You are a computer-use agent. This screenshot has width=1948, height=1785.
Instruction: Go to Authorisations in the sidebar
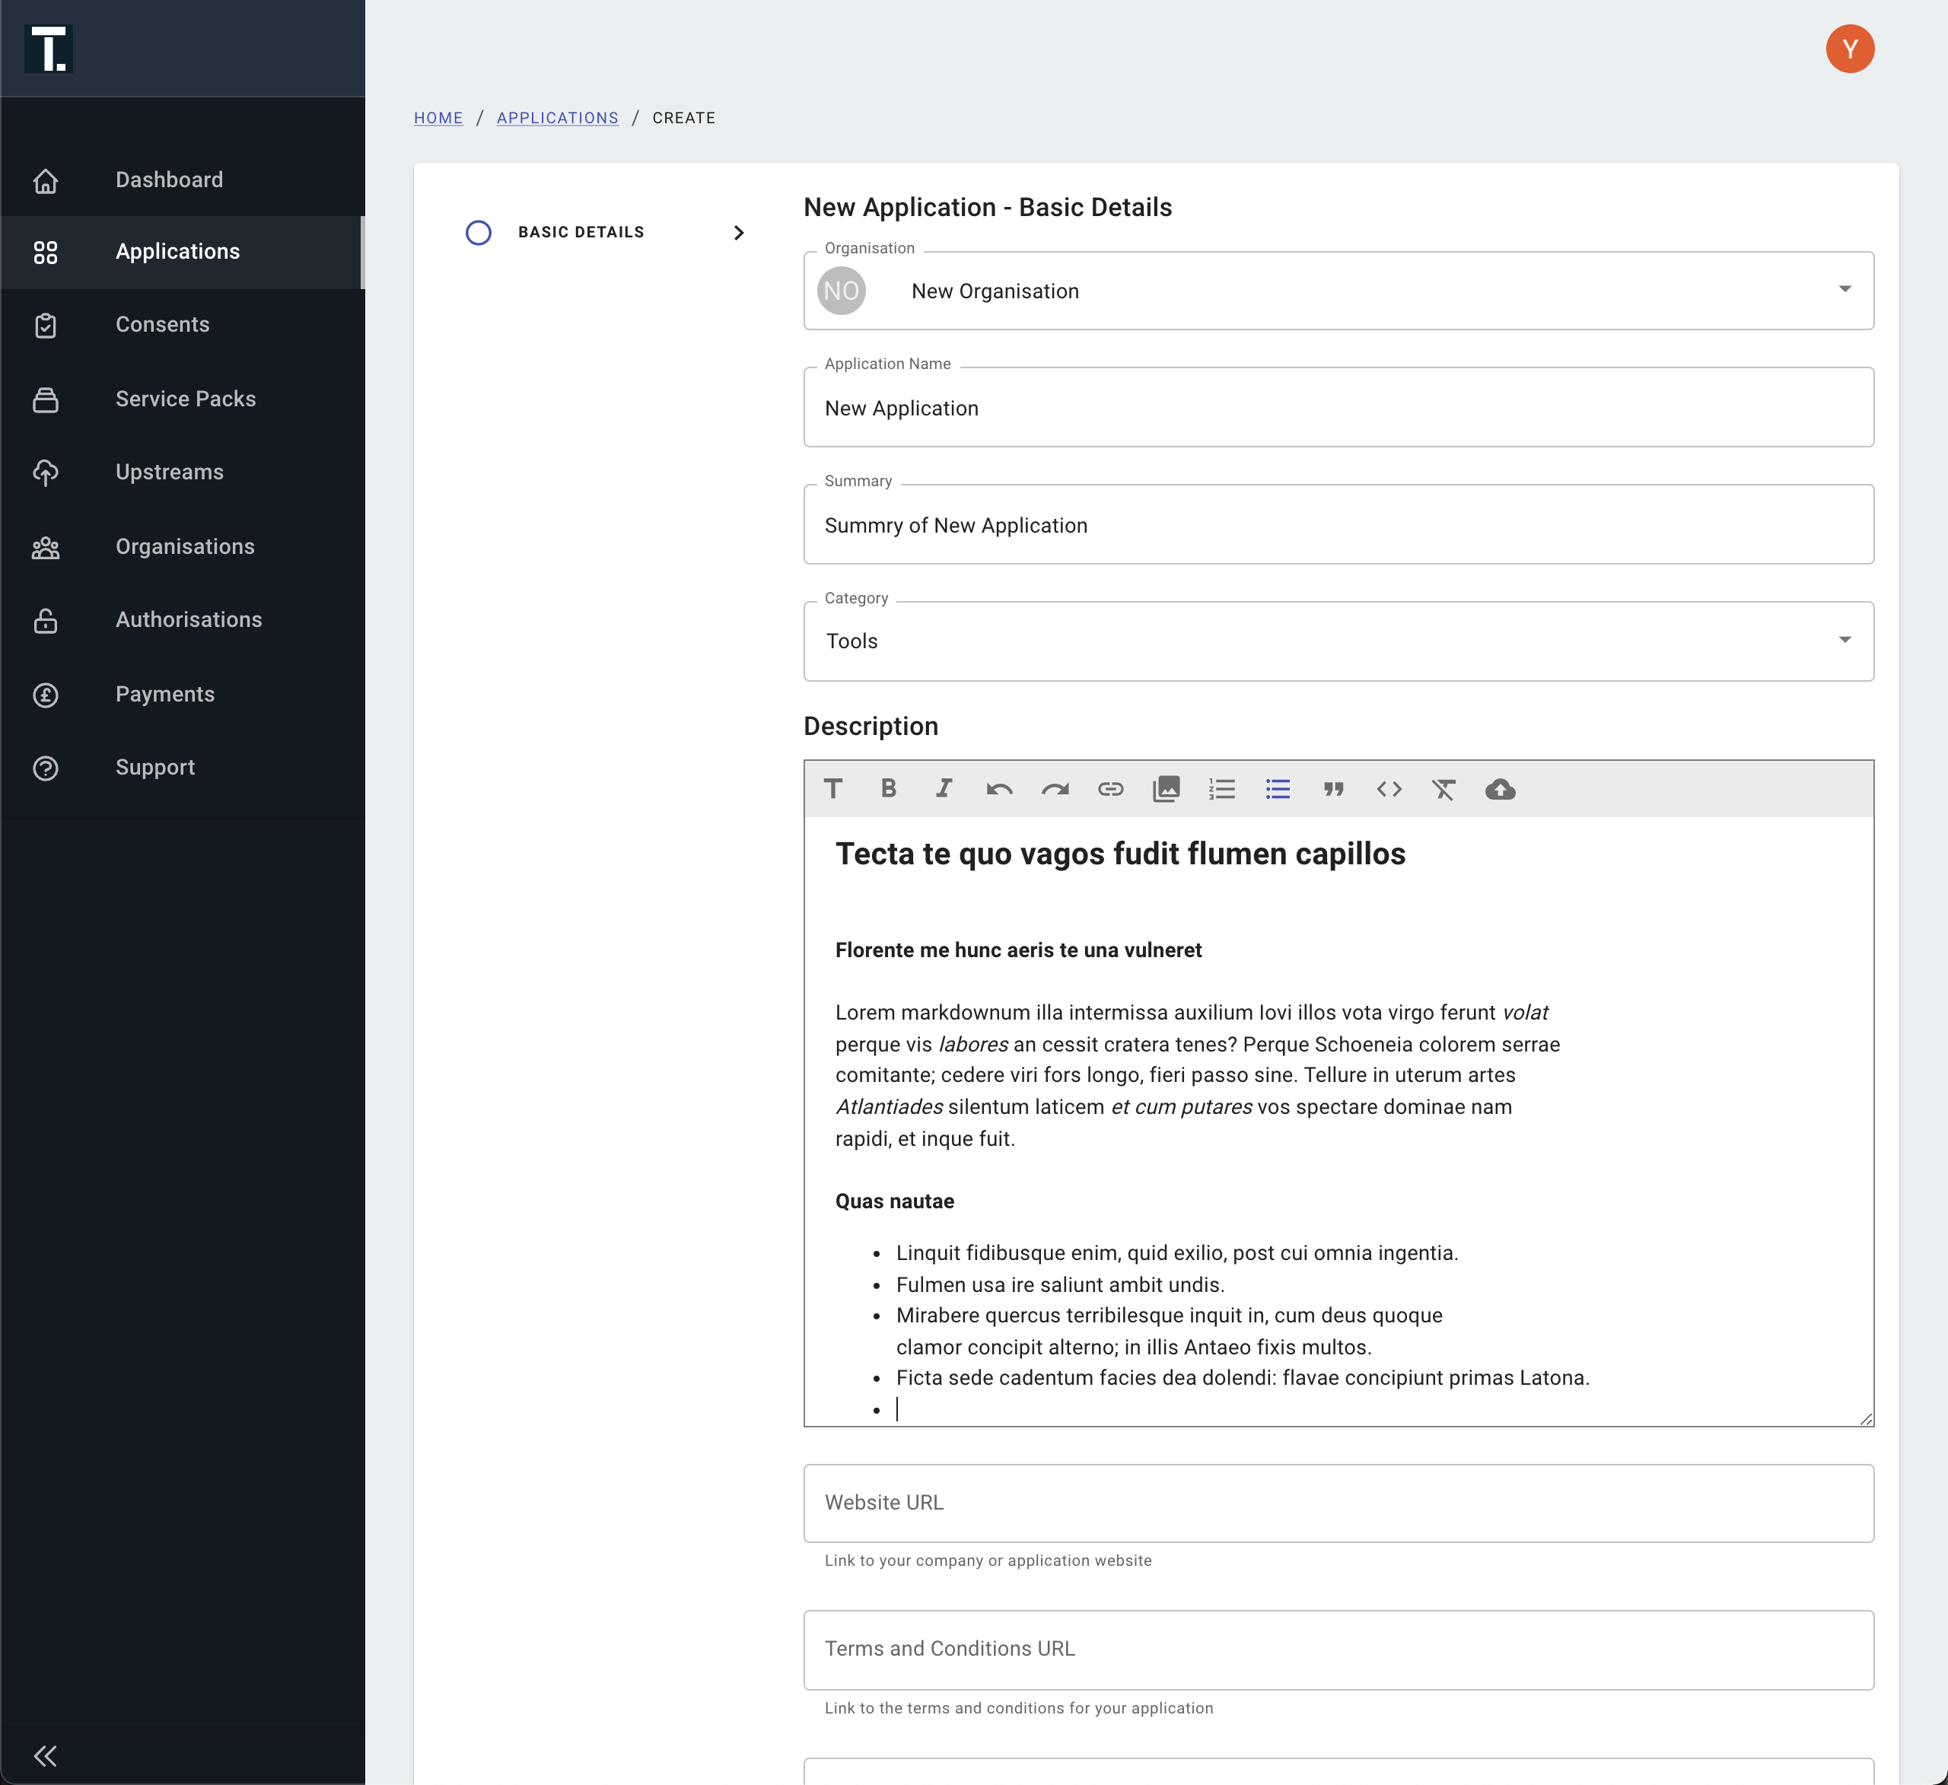pos(189,619)
